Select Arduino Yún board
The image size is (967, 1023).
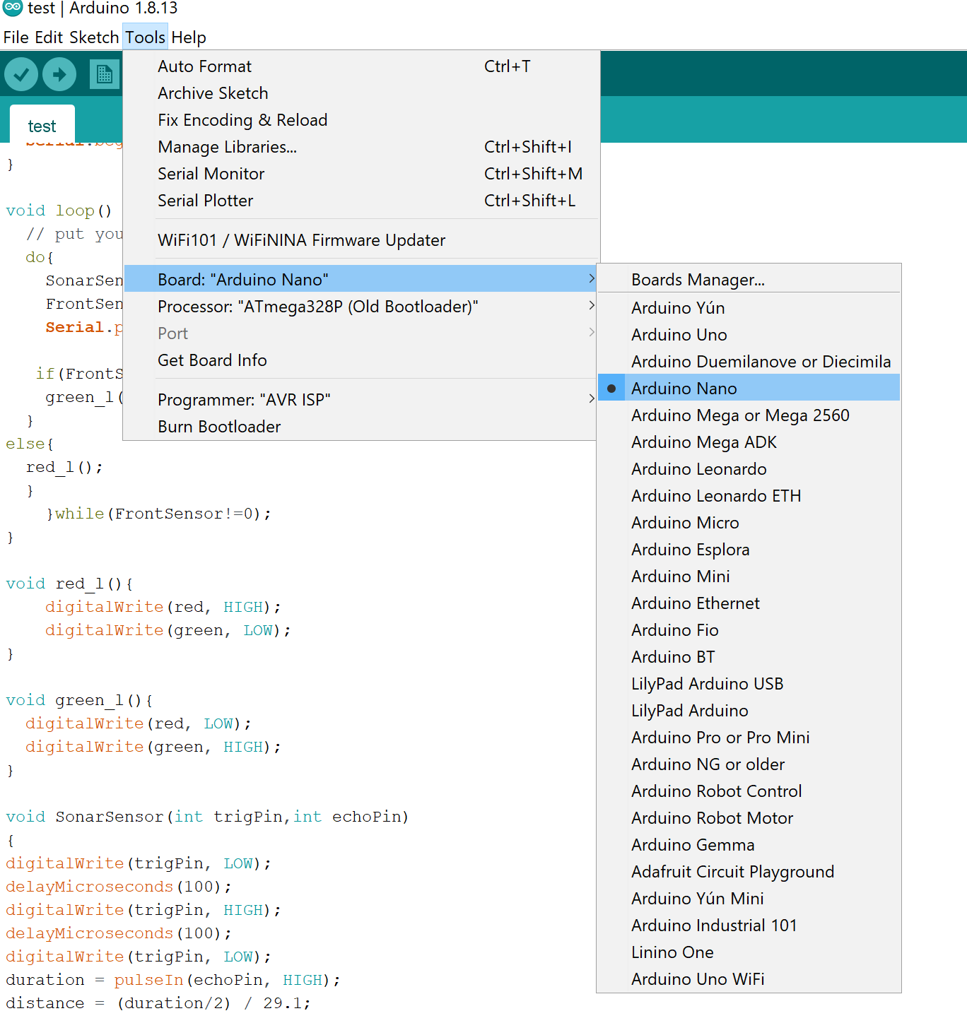749,307
